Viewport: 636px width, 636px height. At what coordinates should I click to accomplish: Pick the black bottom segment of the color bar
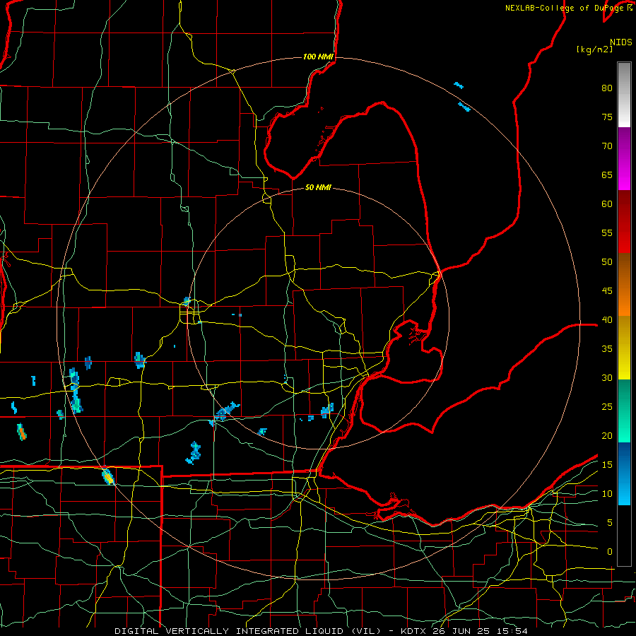click(x=624, y=536)
